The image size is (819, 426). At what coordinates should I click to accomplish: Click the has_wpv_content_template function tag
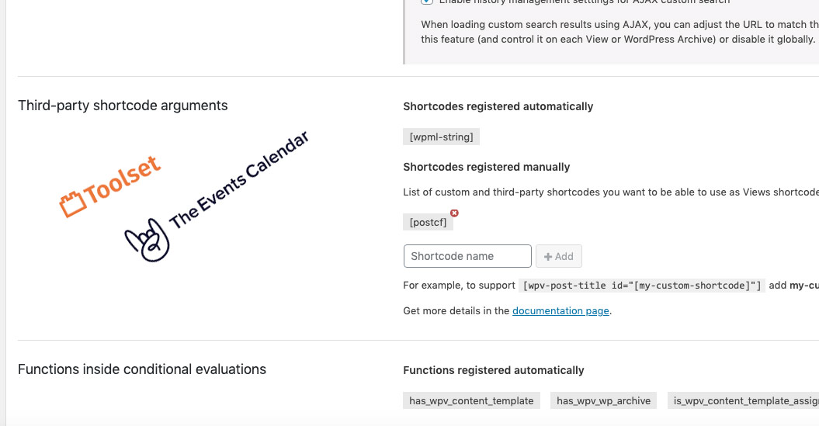(472, 401)
